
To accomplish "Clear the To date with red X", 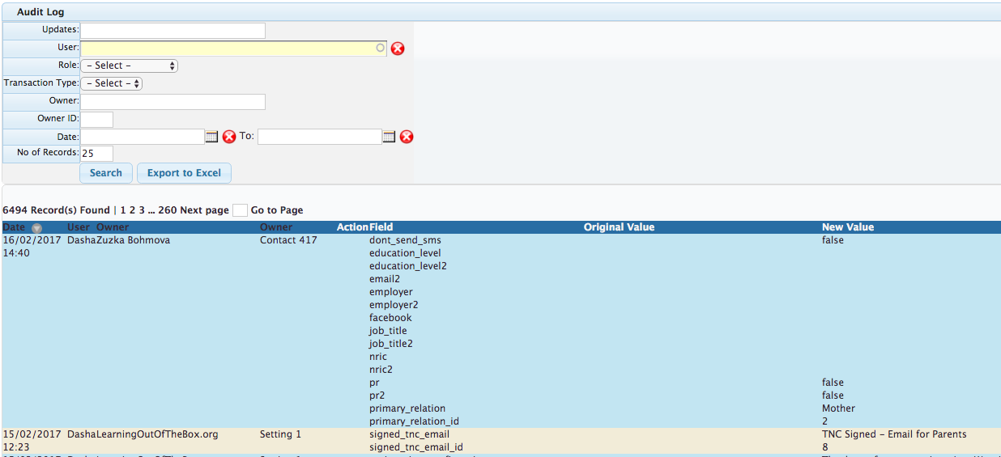I will [407, 137].
